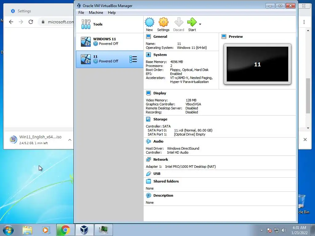Click the Audio section icon
Image resolution: width=315 pixels, height=236 pixels.
coord(149,141)
